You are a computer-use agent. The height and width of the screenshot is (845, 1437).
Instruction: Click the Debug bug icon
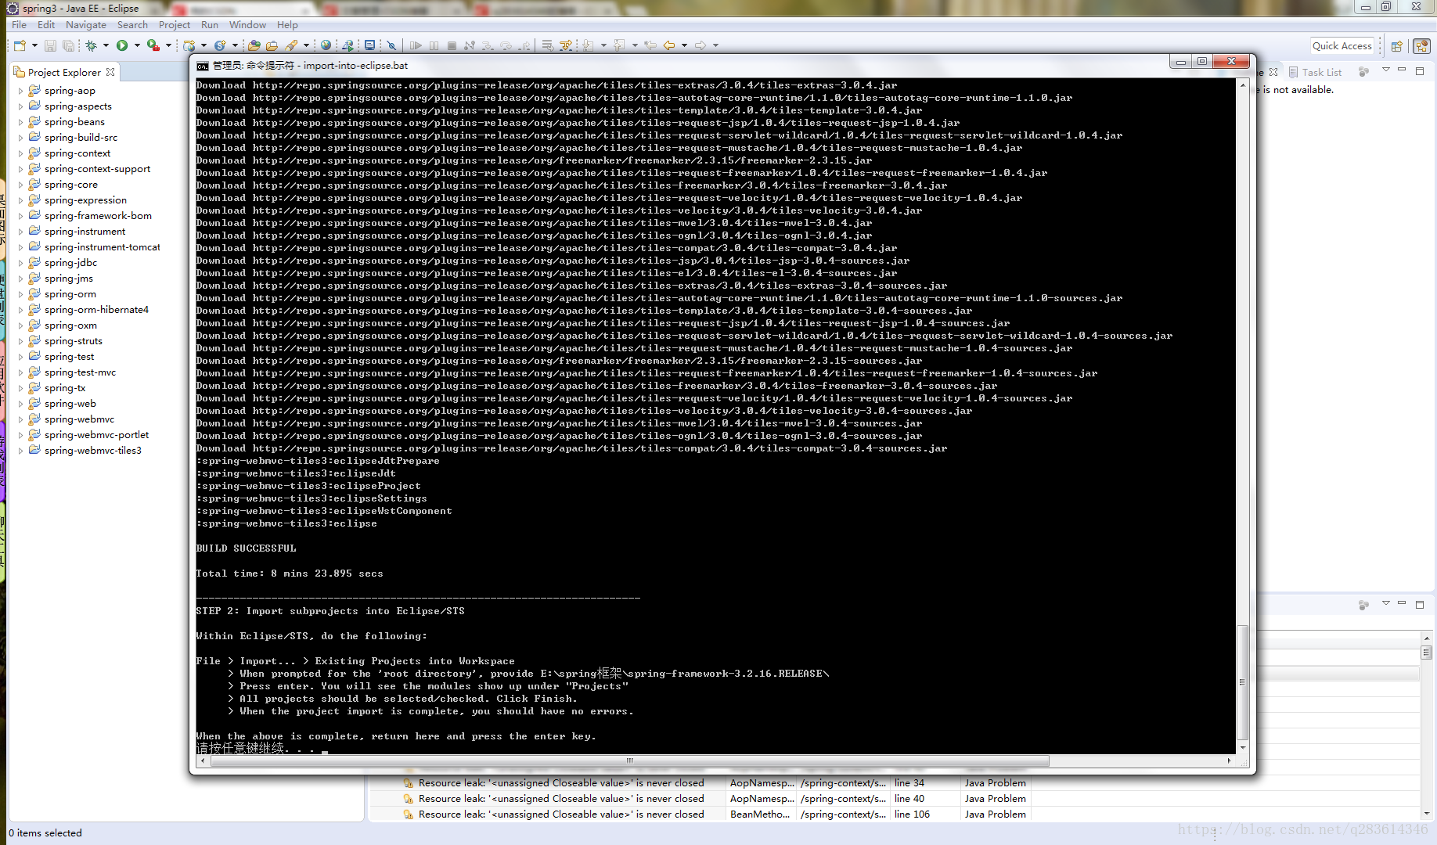tap(91, 45)
